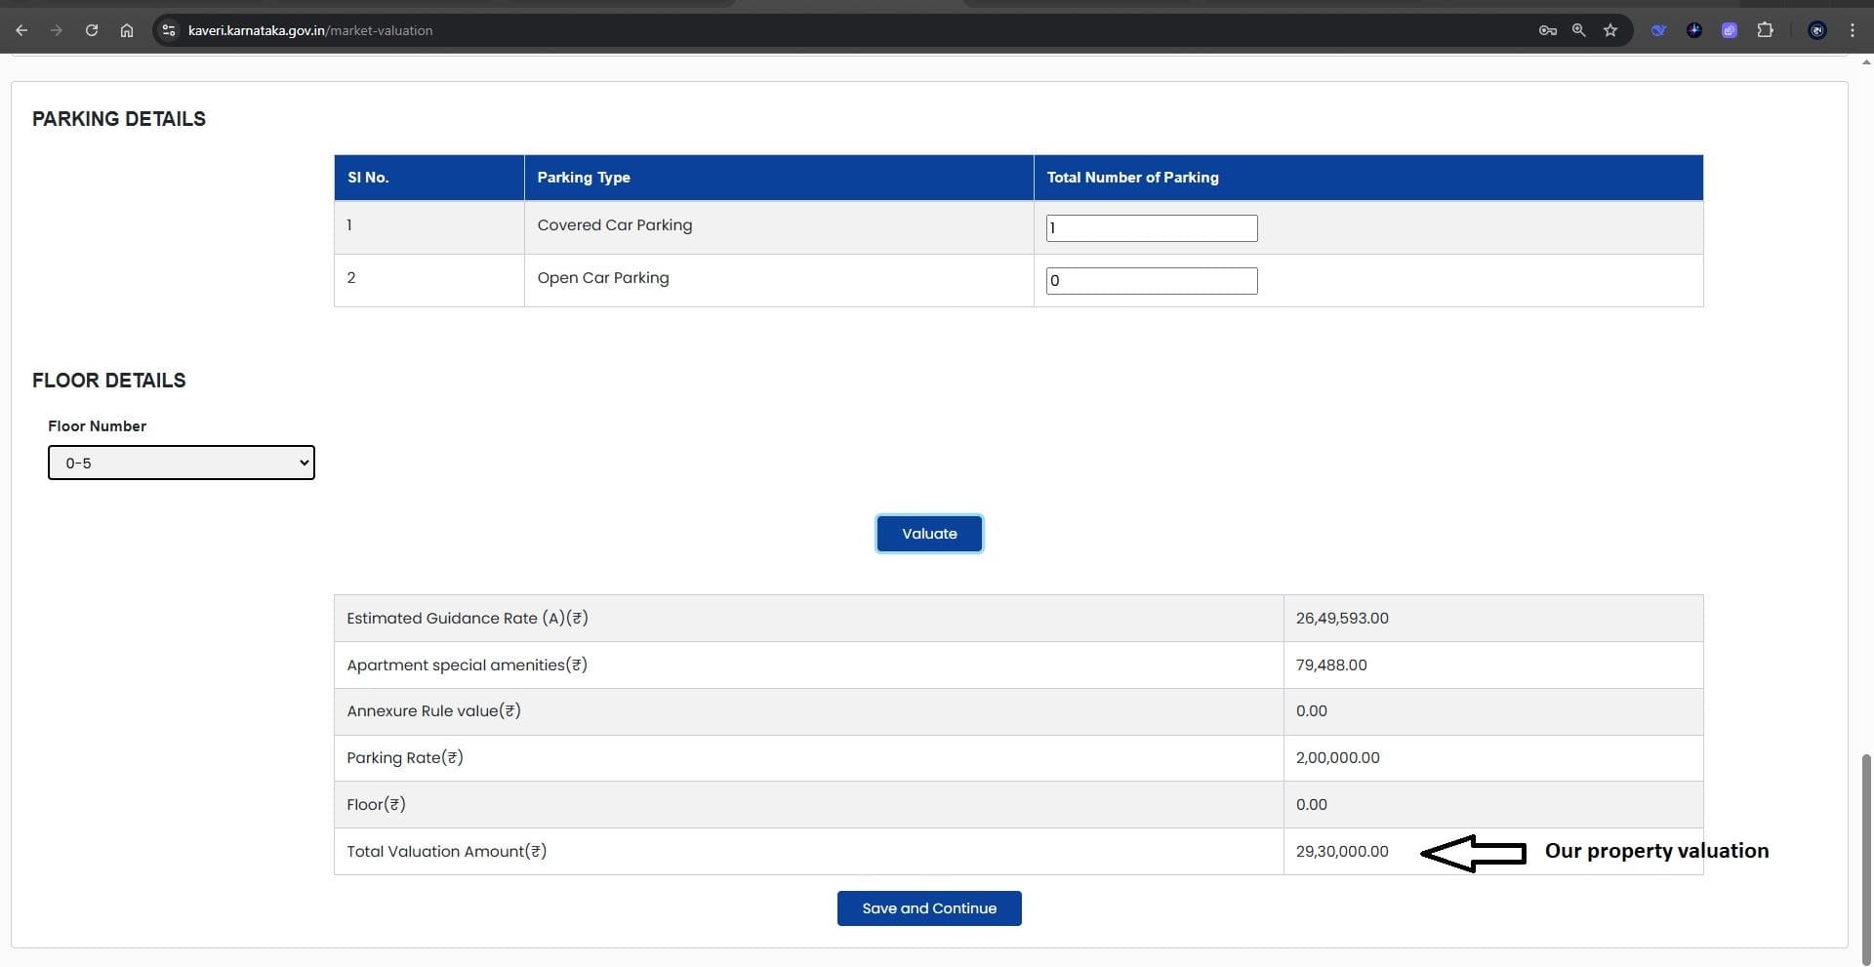Screen dimensions: 1874x967
Task: Expand the Floor Number dropdown
Action: [182, 463]
